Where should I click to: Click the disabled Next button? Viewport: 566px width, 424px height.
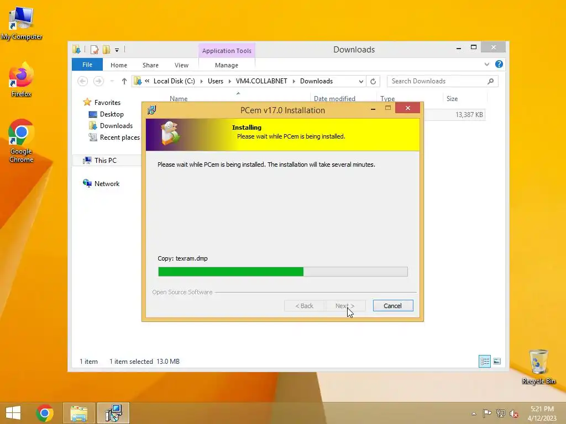[x=345, y=306]
